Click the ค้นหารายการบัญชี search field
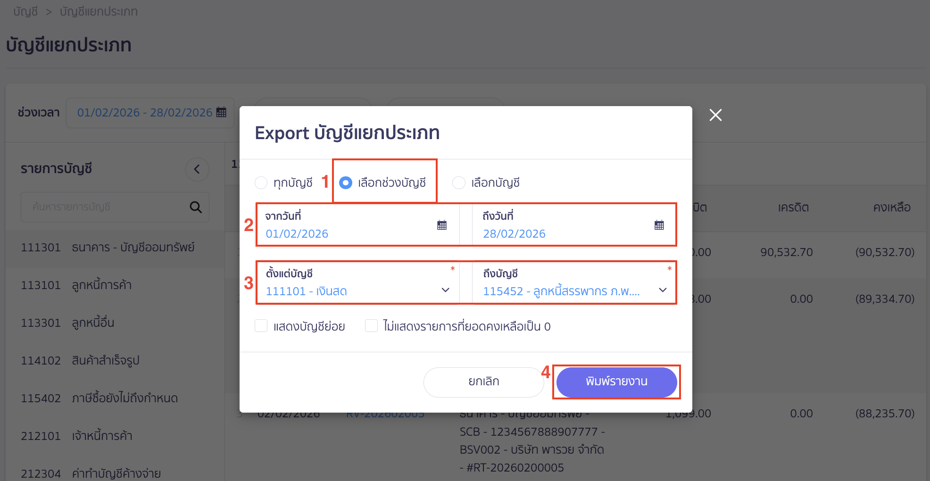The height and width of the screenshot is (481, 930). click(104, 207)
